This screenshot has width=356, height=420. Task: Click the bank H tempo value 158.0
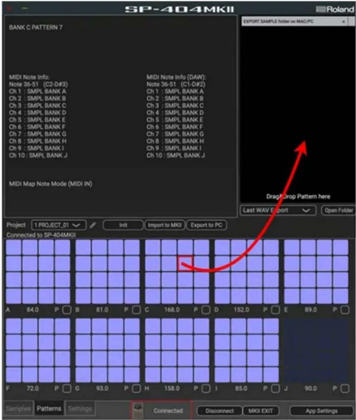[x=172, y=388]
